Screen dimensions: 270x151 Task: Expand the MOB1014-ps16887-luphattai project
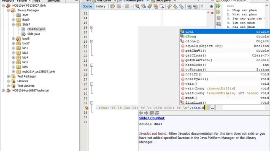[x=3, y=91]
